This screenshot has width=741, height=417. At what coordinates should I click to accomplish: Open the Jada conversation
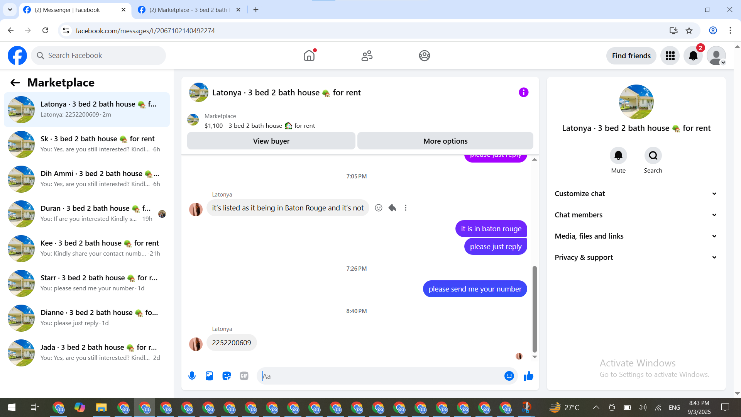pos(87,353)
